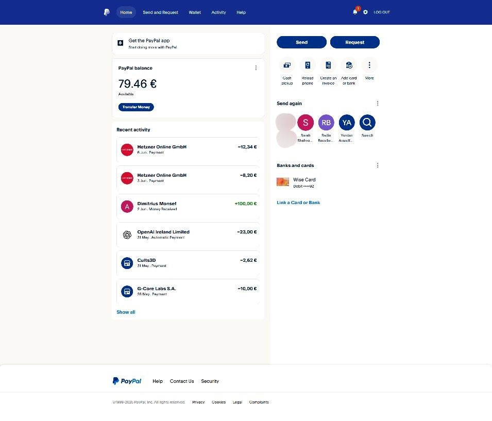Open the Cookies link
Screen dimensions: 492x421
pos(219,402)
